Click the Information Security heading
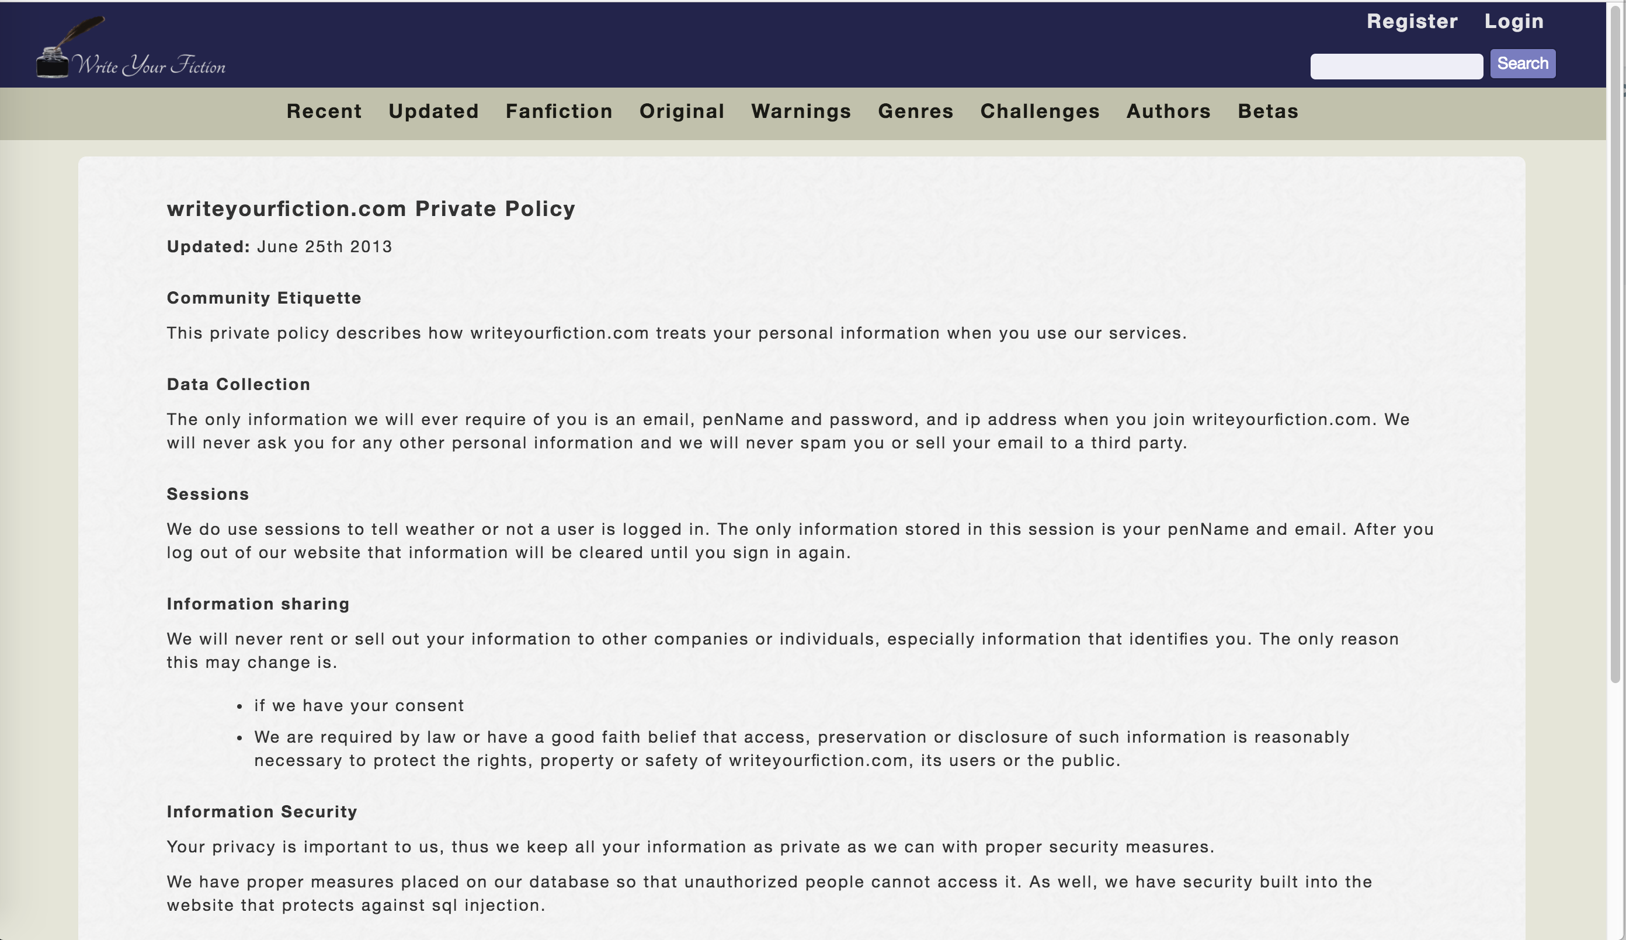This screenshot has height=940, width=1626. (261, 812)
